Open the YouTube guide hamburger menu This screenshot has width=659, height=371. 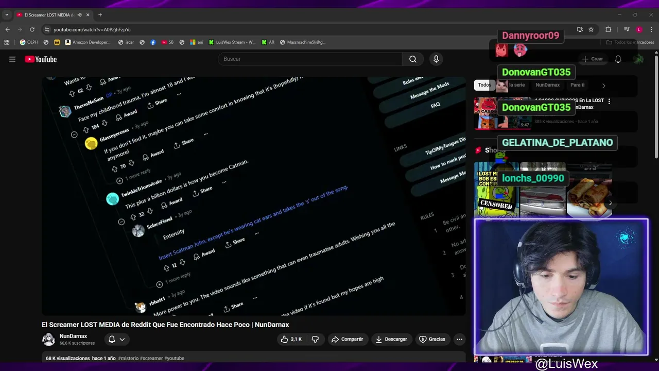click(x=12, y=59)
